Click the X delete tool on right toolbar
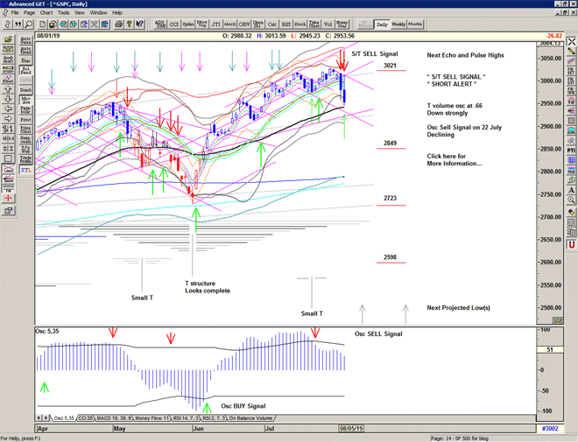Image resolution: width=578 pixels, height=442 pixels. (571, 41)
